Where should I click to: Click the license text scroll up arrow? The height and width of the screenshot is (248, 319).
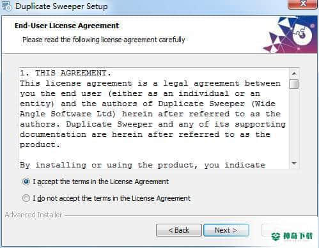click(294, 74)
